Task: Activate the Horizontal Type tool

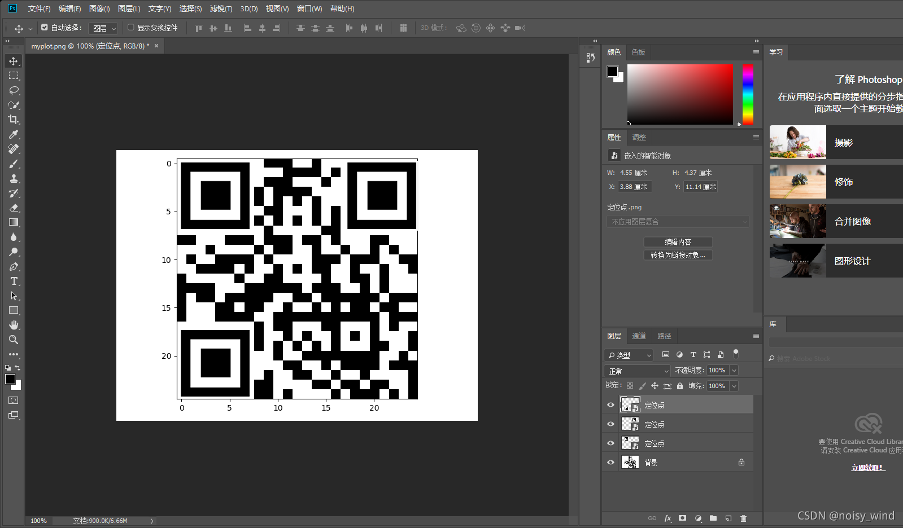Action: tap(14, 281)
